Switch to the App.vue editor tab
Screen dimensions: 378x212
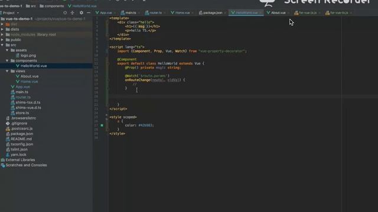coord(106,13)
